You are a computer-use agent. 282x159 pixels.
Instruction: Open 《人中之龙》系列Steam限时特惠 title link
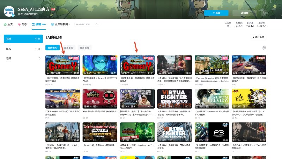tap(99, 145)
